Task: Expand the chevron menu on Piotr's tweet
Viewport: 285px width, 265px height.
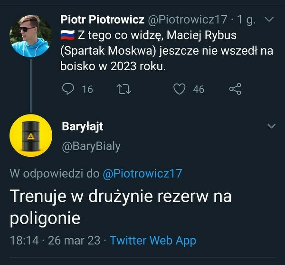Action: pyautogui.click(x=269, y=19)
